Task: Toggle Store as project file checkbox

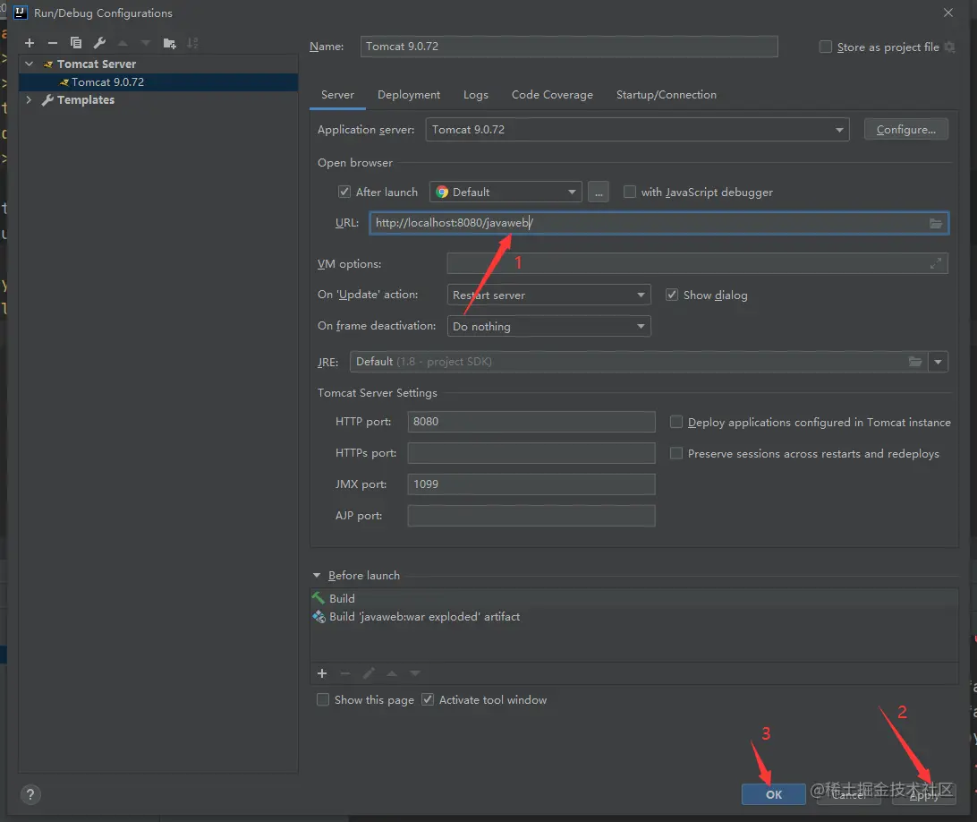Action: coord(826,47)
